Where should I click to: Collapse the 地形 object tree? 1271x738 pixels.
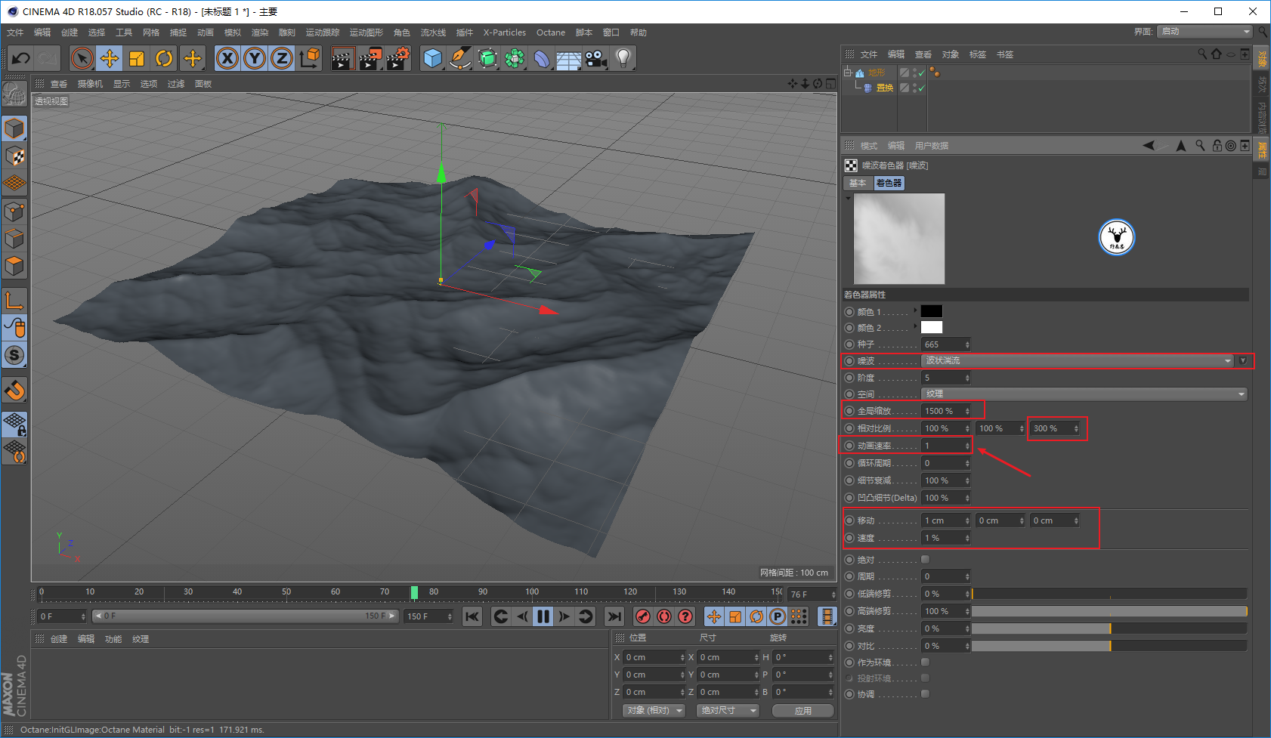[848, 73]
